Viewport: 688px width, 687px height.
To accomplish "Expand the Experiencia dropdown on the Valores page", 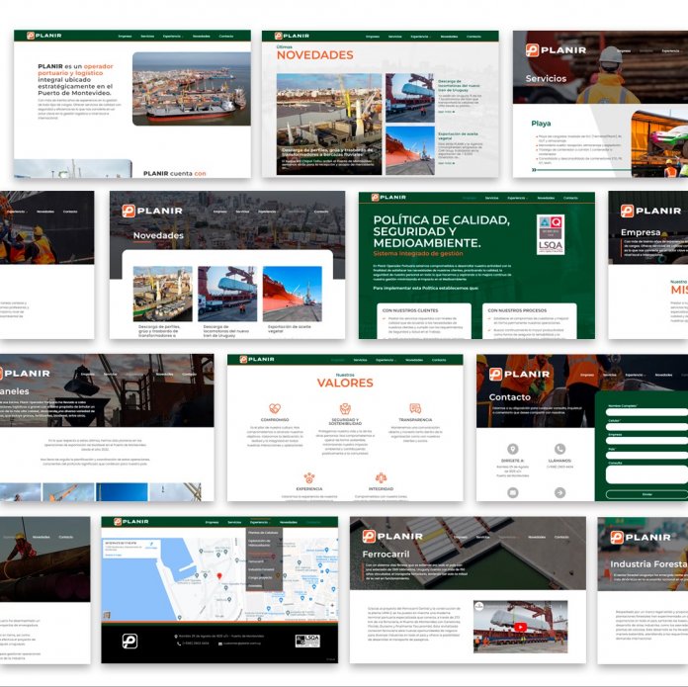I will click(x=386, y=360).
